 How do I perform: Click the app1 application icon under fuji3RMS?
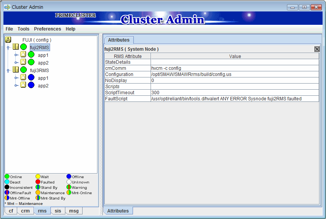[23, 77]
